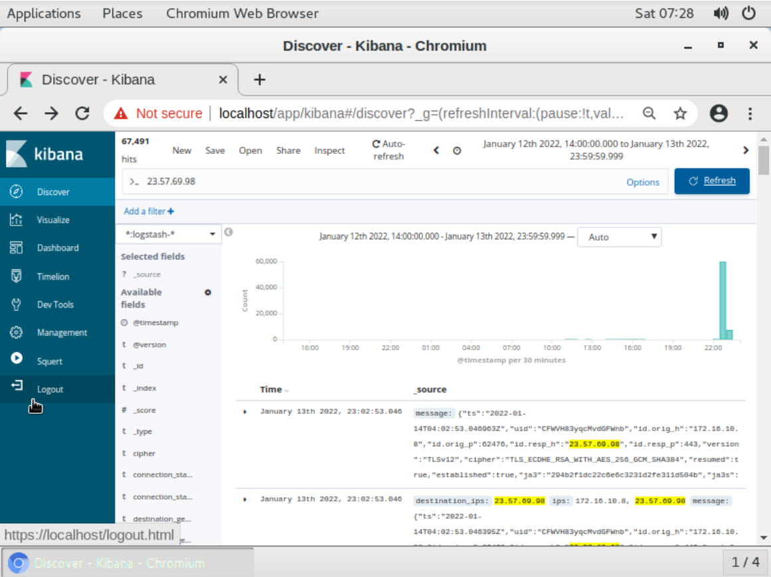This screenshot has height=577, width=771.
Task: Open the Timelion shield icon
Action: [16, 276]
